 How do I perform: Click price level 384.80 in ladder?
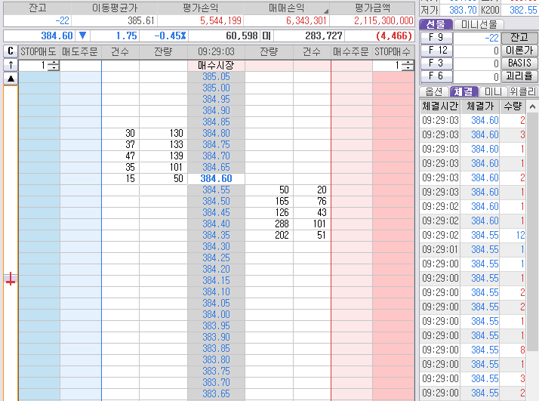(216, 133)
